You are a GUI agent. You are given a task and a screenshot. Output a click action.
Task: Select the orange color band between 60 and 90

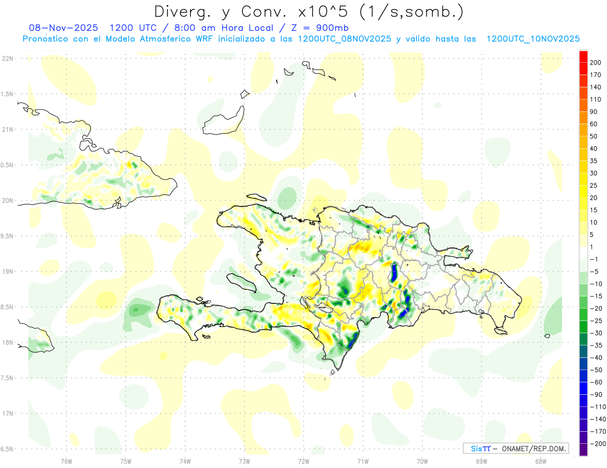584,118
